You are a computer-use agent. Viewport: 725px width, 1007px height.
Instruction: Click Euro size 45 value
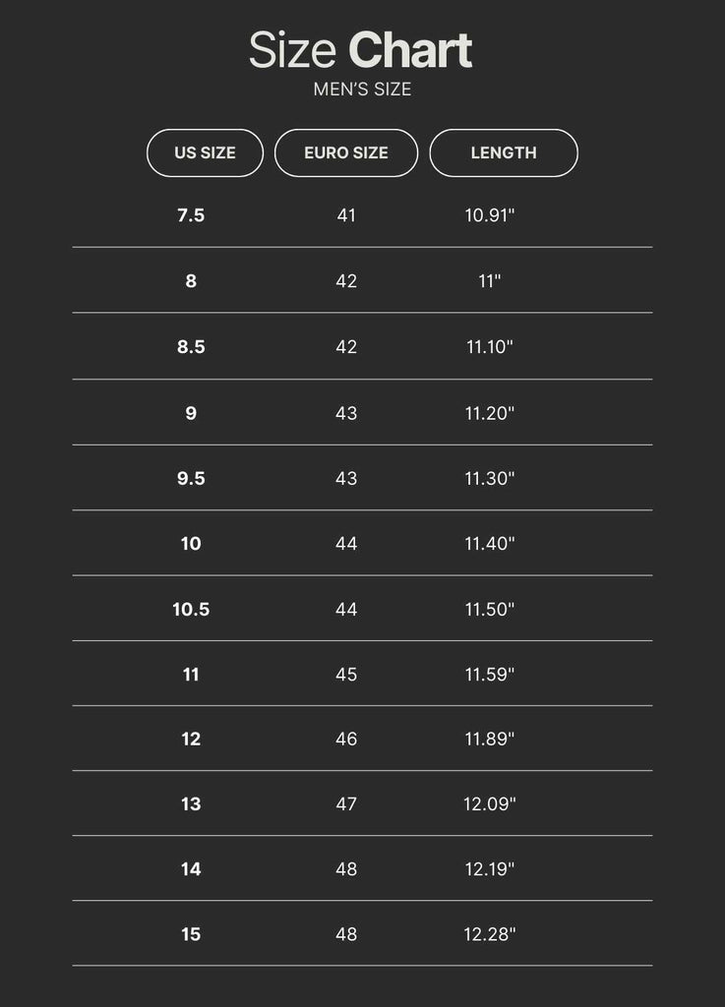(346, 674)
